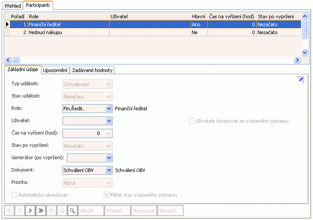
Task: Click move down arrow icon
Action: (62, 211)
